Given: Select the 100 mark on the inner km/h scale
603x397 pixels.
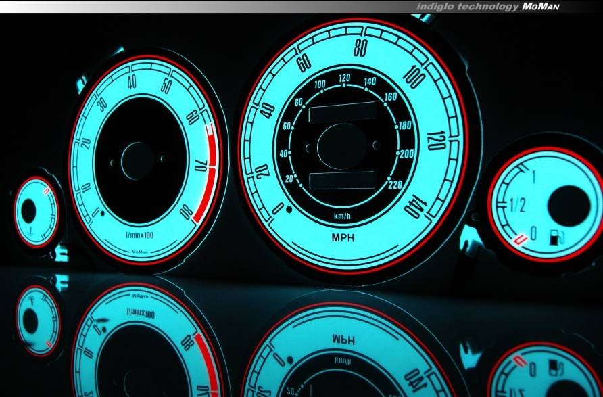Looking at the screenshot, I should point(320,85).
